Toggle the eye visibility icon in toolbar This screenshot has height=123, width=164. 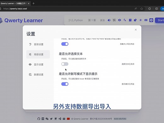click(x=120, y=20)
